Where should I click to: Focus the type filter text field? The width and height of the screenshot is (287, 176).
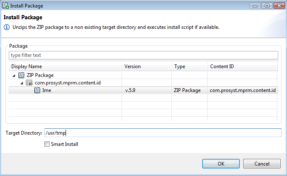coord(144,55)
